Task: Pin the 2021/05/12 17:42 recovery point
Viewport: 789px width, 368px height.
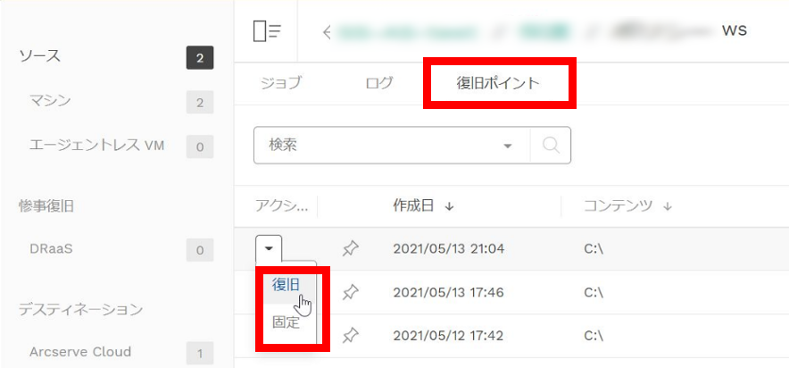Action: pos(350,335)
